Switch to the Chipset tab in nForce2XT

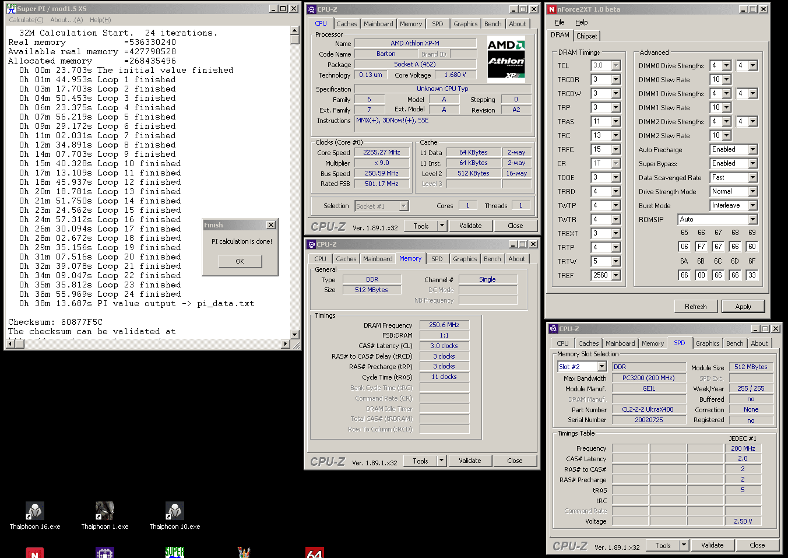(586, 36)
